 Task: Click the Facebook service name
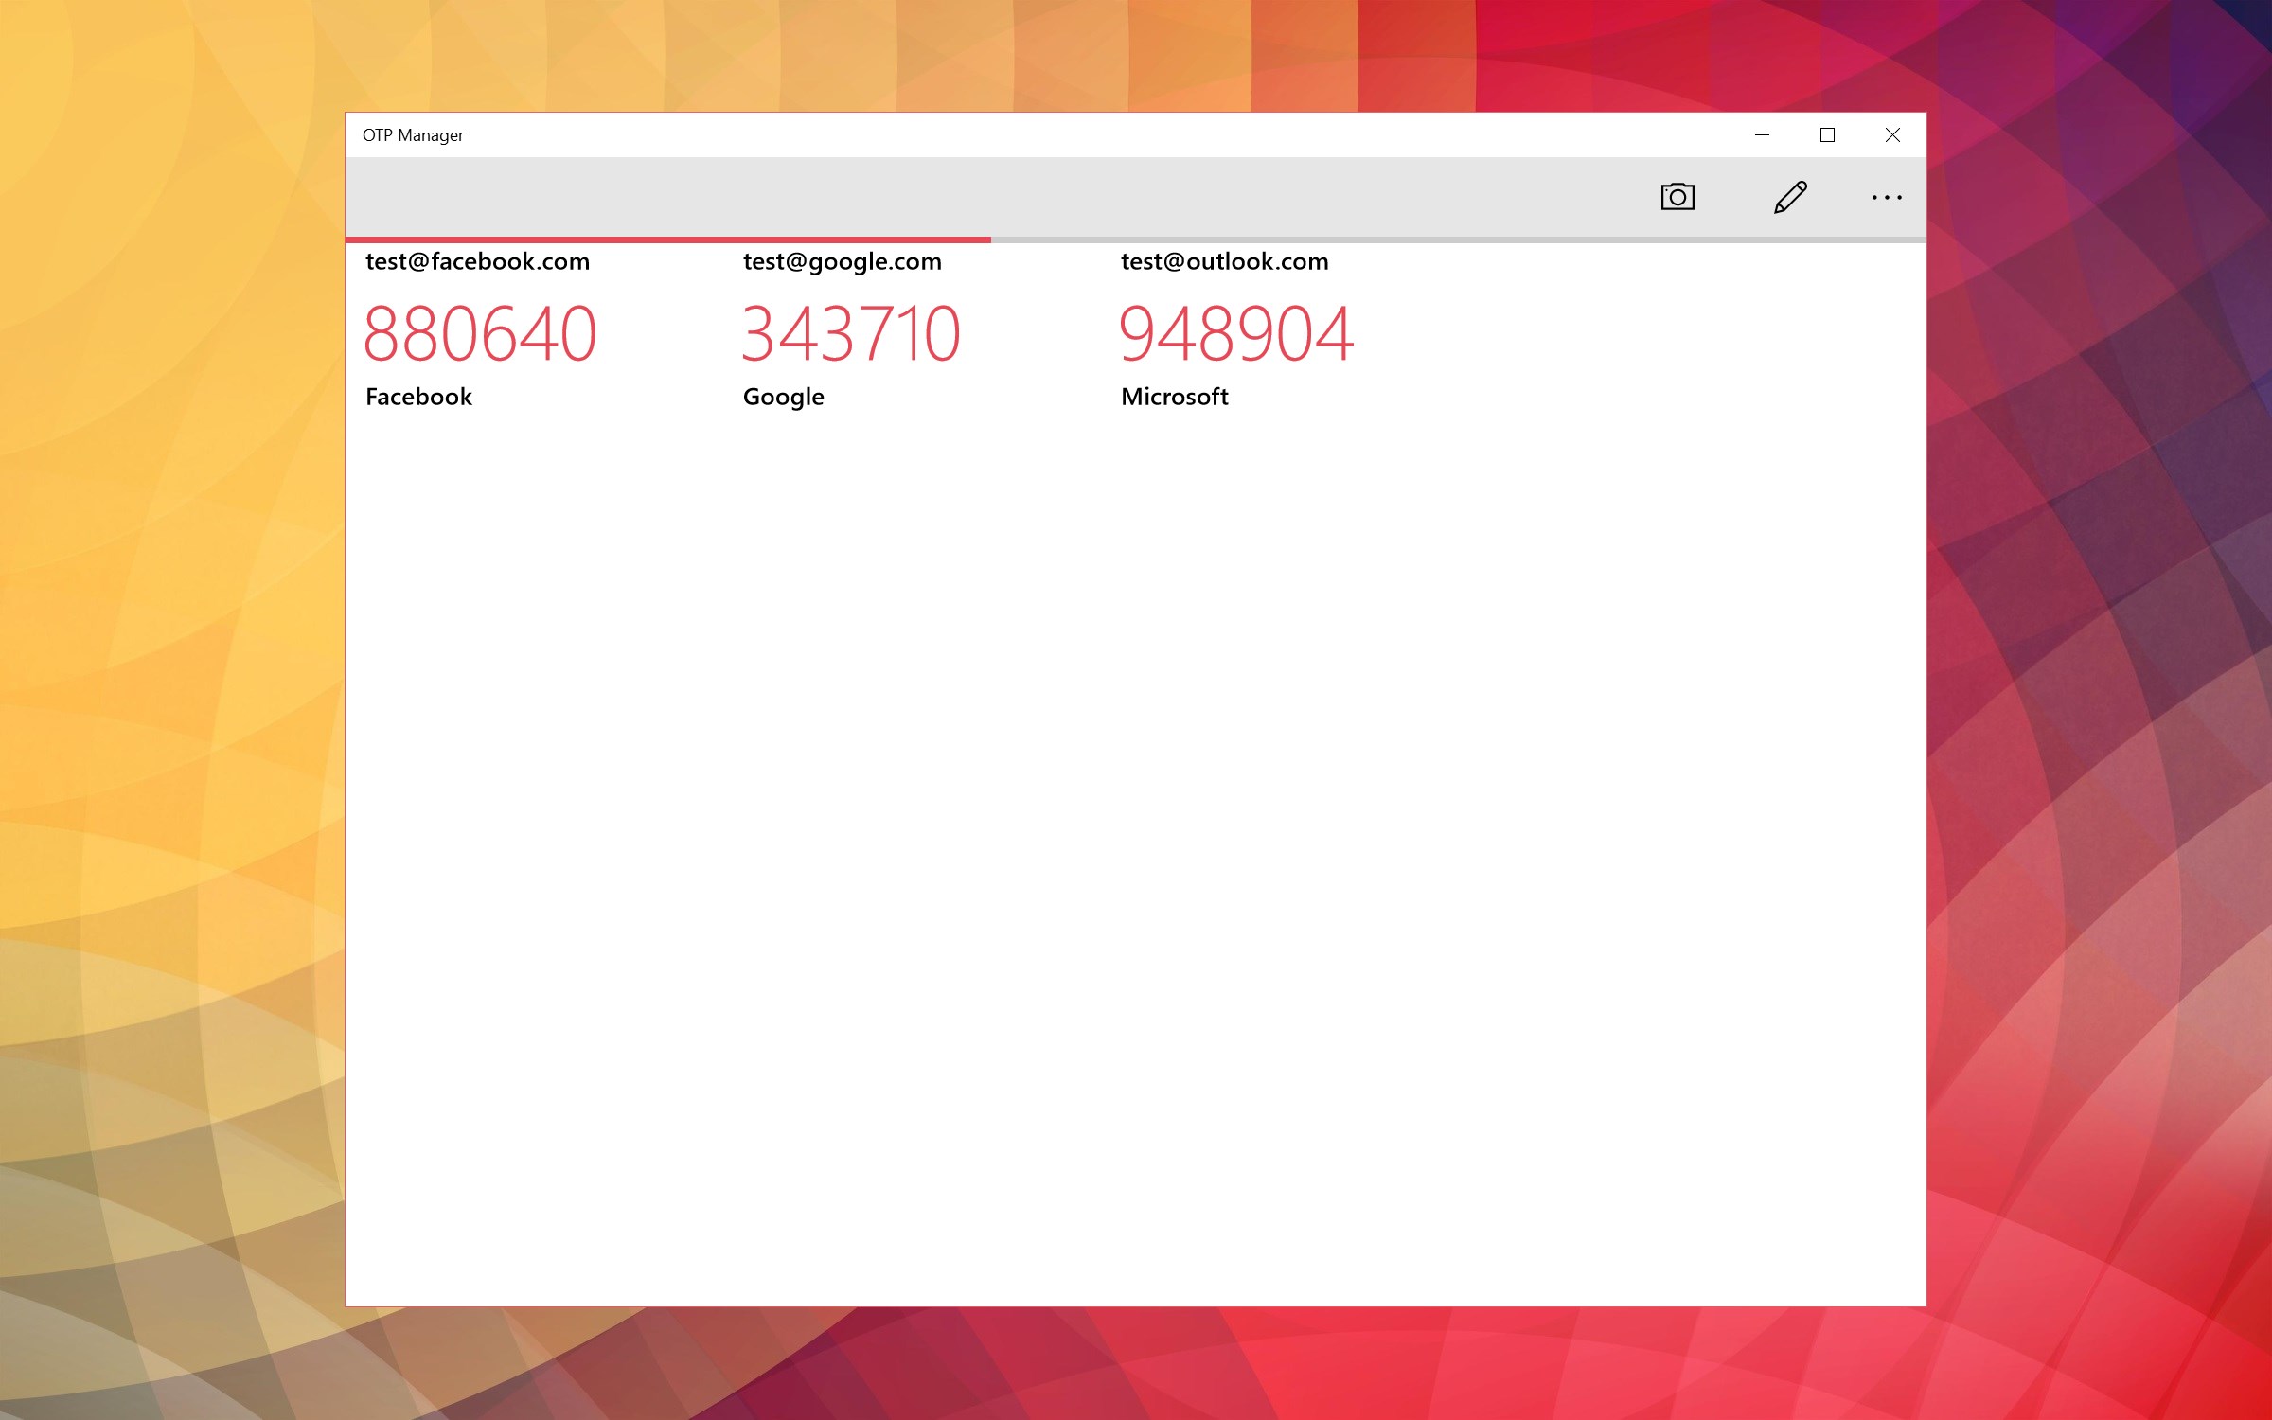pos(417,397)
